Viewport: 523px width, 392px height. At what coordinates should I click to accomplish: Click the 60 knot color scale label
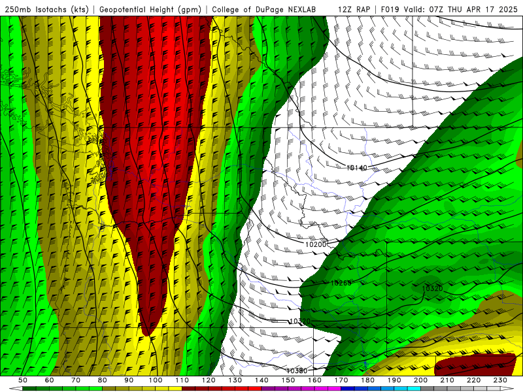[x=49, y=380]
